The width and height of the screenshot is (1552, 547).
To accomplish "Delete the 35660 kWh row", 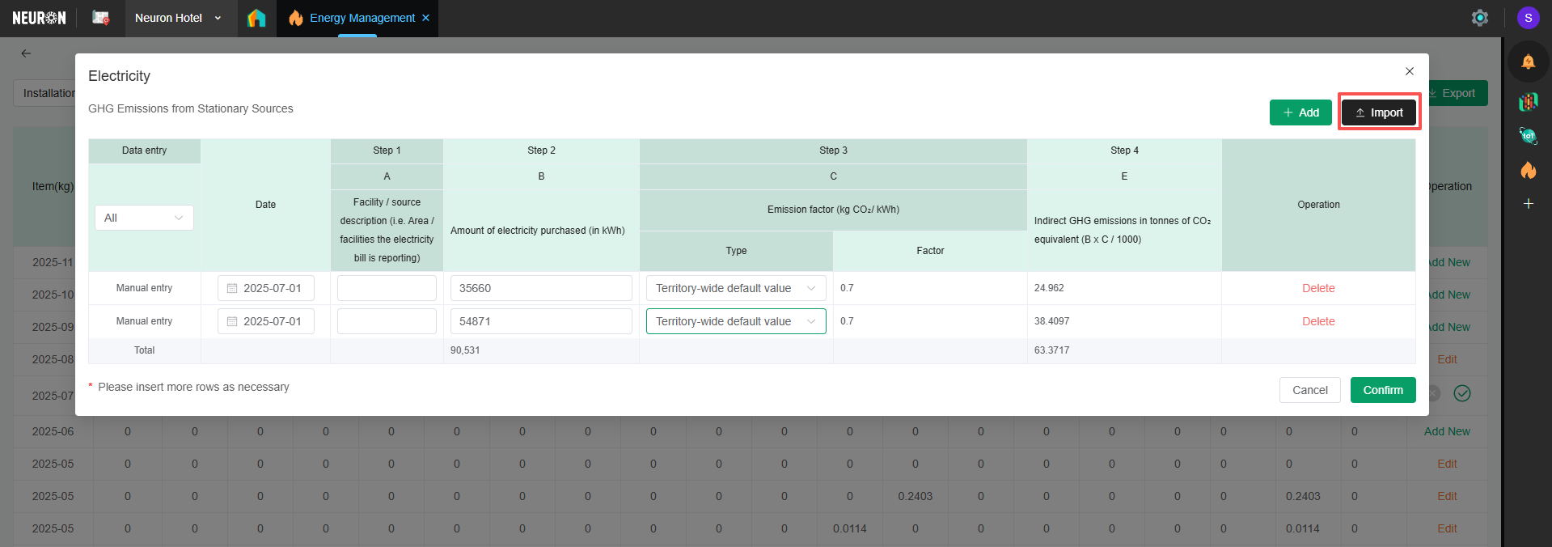I will [1317, 288].
